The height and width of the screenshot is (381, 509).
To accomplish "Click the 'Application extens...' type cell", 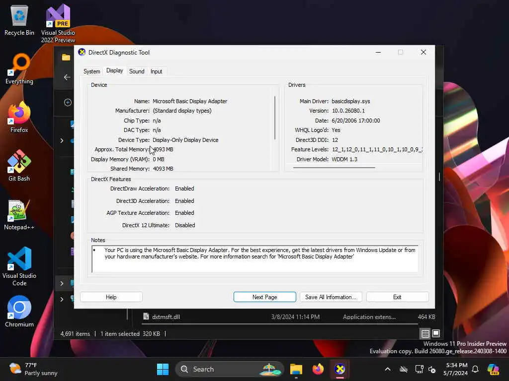I will 369,317.
